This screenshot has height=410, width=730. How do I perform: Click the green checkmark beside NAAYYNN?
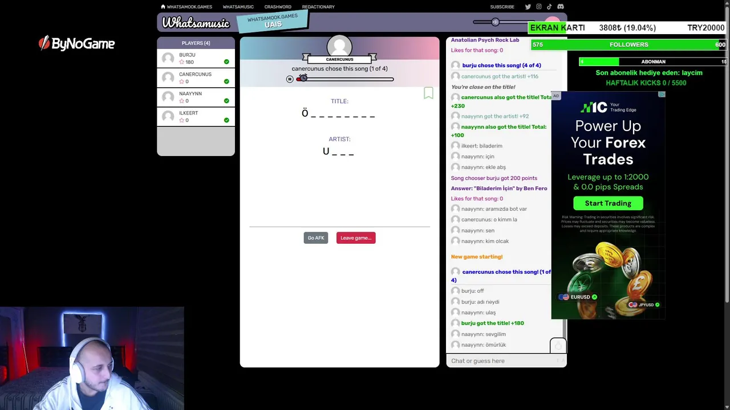(x=226, y=101)
